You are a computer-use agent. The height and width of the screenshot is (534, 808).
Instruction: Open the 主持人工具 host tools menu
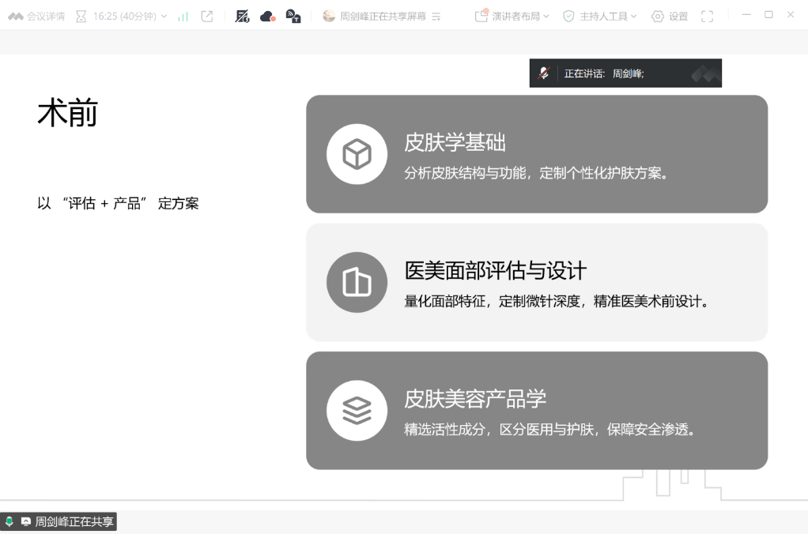599,16
